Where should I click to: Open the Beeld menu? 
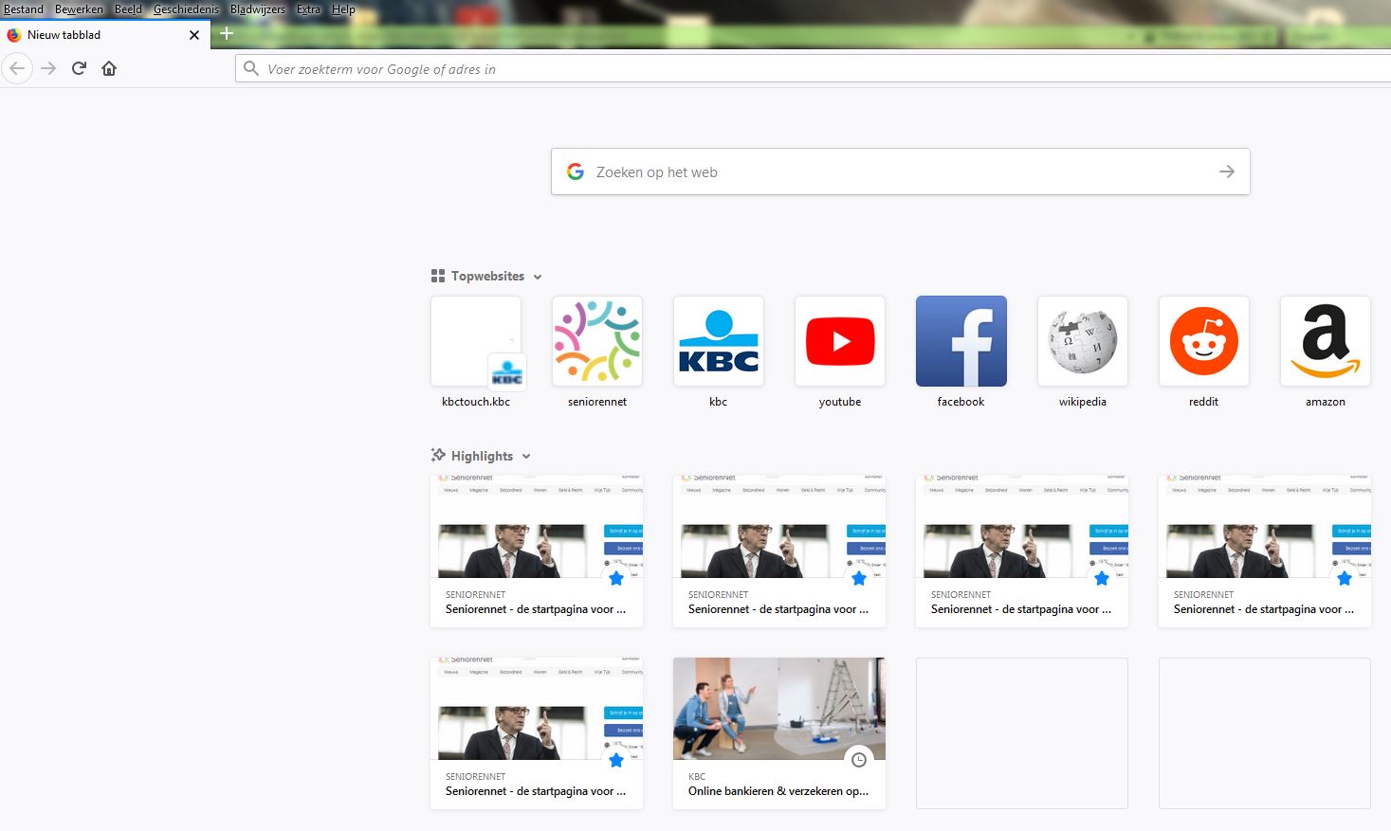pos(128,9)
